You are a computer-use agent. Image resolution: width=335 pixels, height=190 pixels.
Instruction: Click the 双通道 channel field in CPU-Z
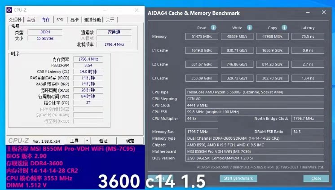(114, 32)
